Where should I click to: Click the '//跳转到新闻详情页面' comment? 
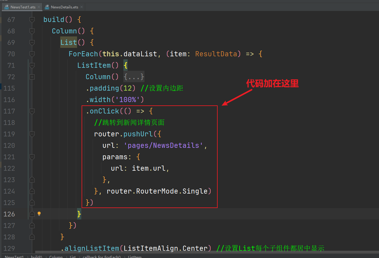(x=129, y=123)
